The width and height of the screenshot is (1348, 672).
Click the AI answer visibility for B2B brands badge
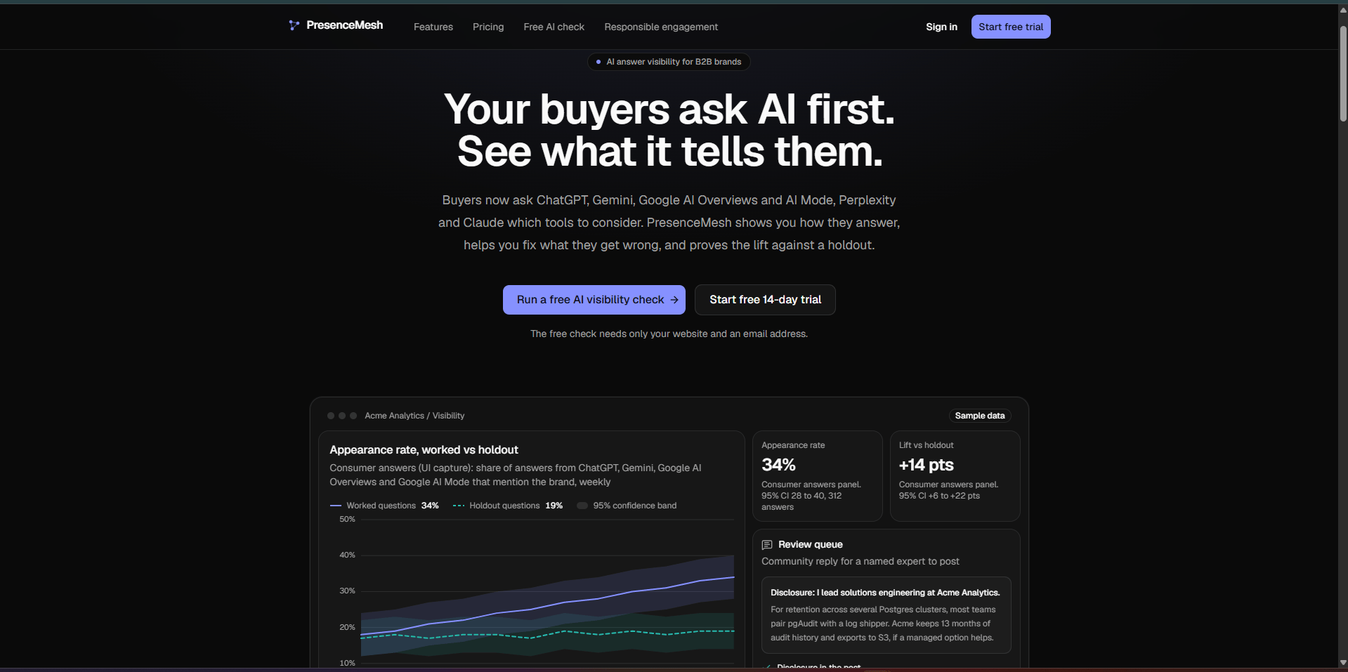point(669,62)
